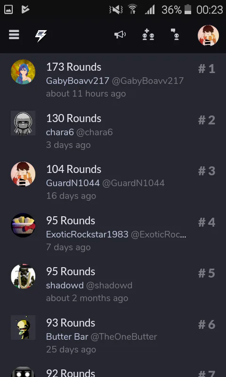The height and width of the screenshot is (377, 226).
Task: Open the @ExoticRoc... truncated username
Action: click(159, 234)
